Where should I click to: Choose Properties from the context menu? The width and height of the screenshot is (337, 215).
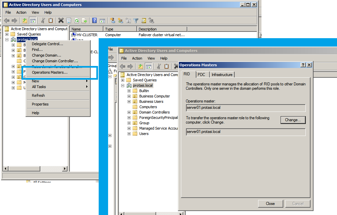pyautogui.click(x=58, y=104)
